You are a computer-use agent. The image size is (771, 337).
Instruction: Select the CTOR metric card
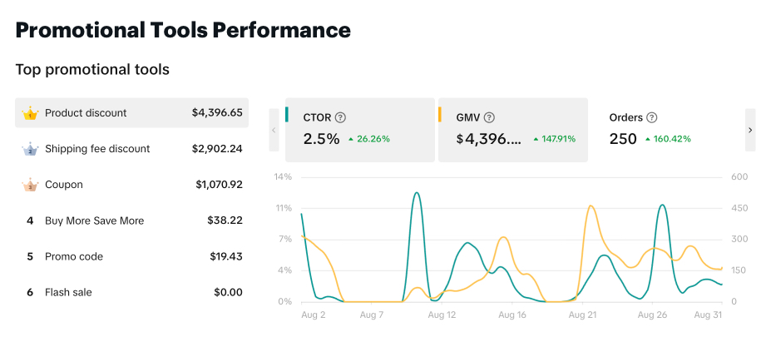click(x=360, y=130)
